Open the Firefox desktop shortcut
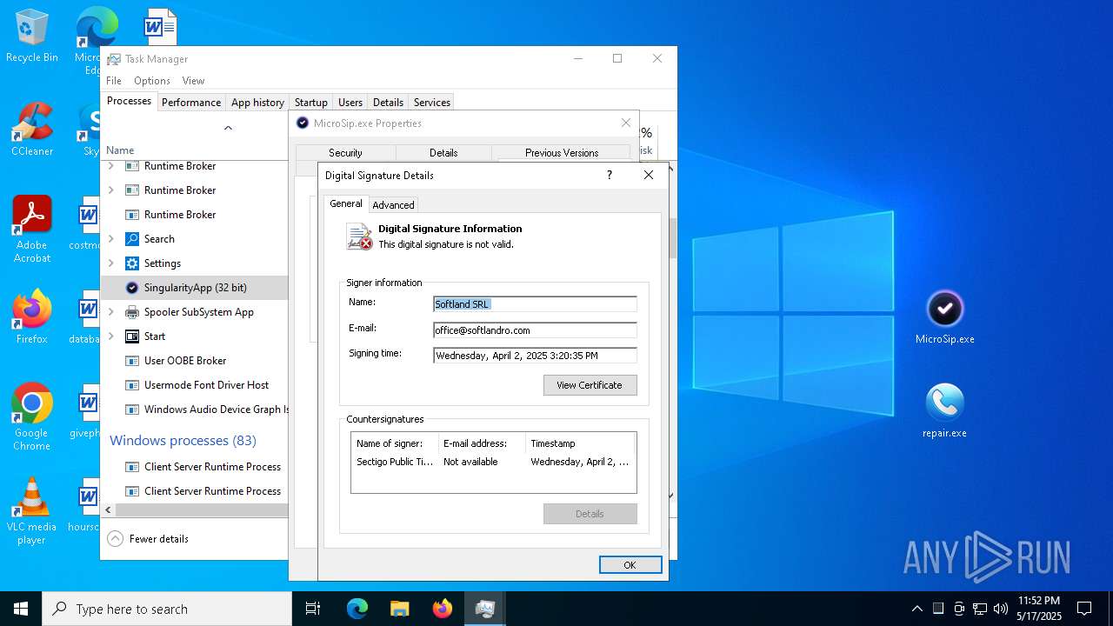The width and height of the screenshot is (1113, 626). tap(31, 317)
